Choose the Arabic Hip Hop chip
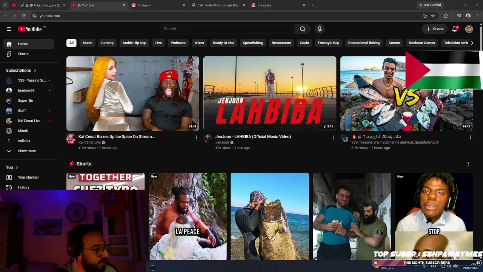 tap(134, 43)
